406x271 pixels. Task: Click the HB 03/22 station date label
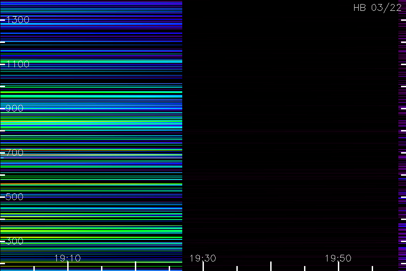click(378, 8)
